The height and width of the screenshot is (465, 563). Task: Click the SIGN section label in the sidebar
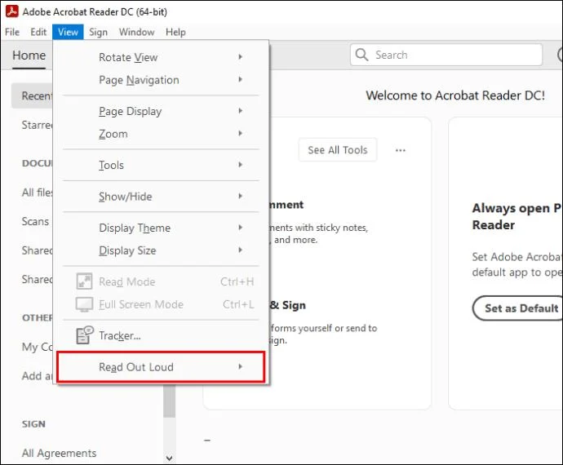coord(33,424)
